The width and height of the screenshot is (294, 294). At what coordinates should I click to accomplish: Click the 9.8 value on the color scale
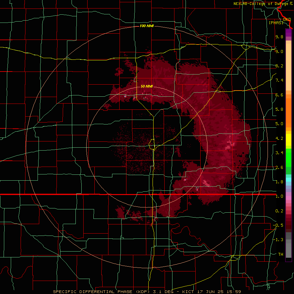click(279, 37)
